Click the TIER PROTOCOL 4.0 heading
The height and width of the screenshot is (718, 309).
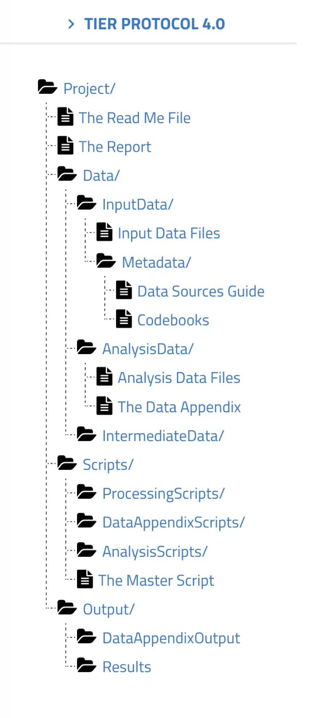click(x=155, y=24)
